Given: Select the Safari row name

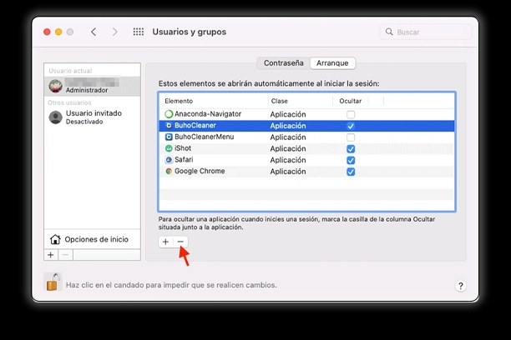Looking at the screenshot, I should coord(184,160).
